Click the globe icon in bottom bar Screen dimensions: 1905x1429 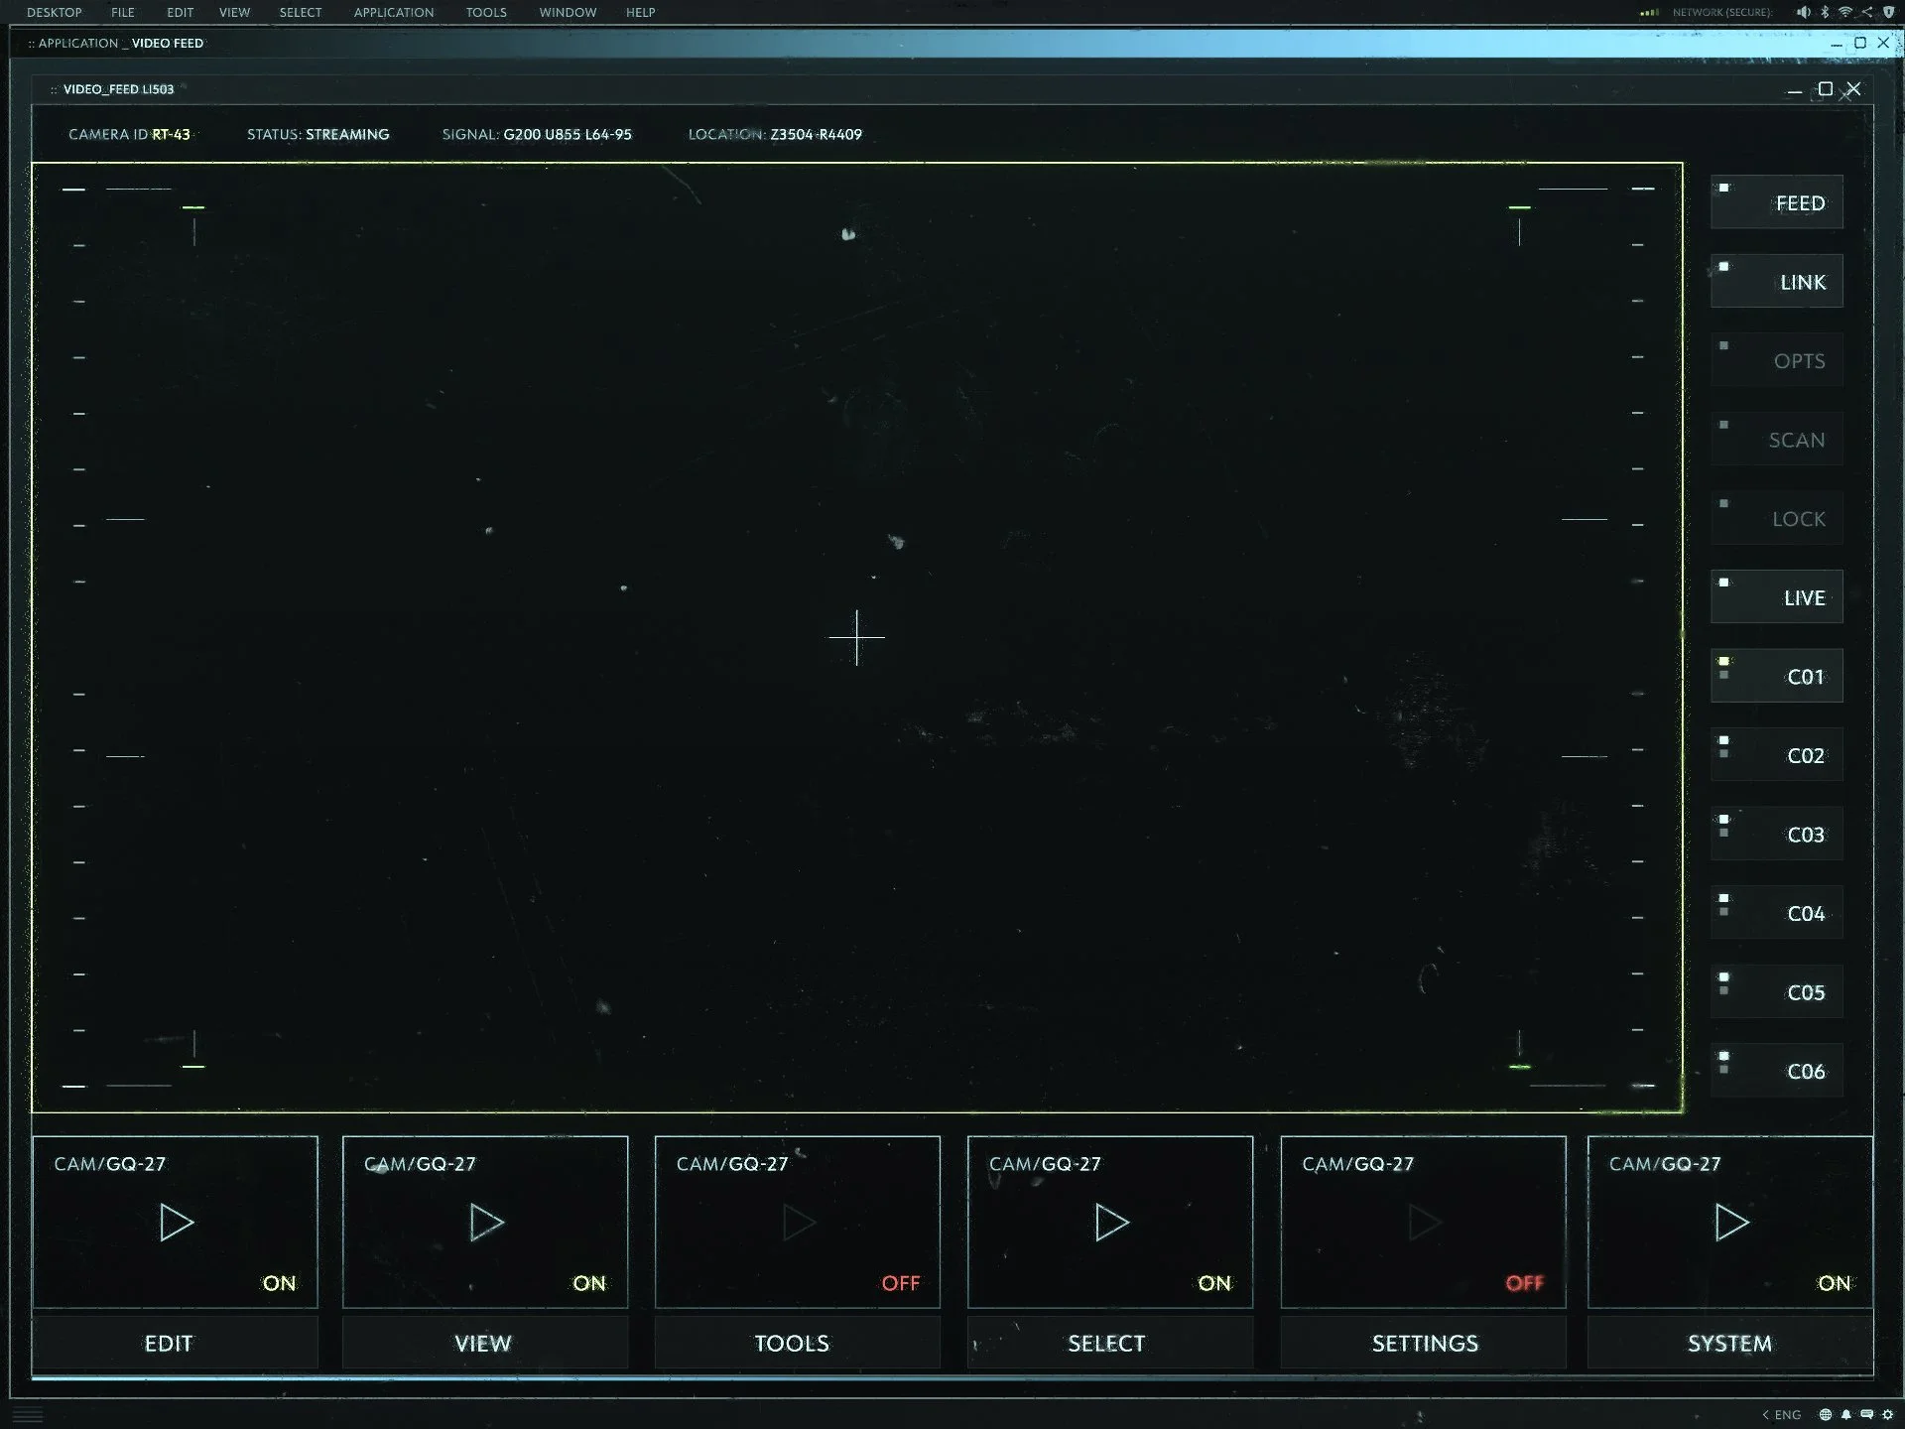coord(1825,1414)
